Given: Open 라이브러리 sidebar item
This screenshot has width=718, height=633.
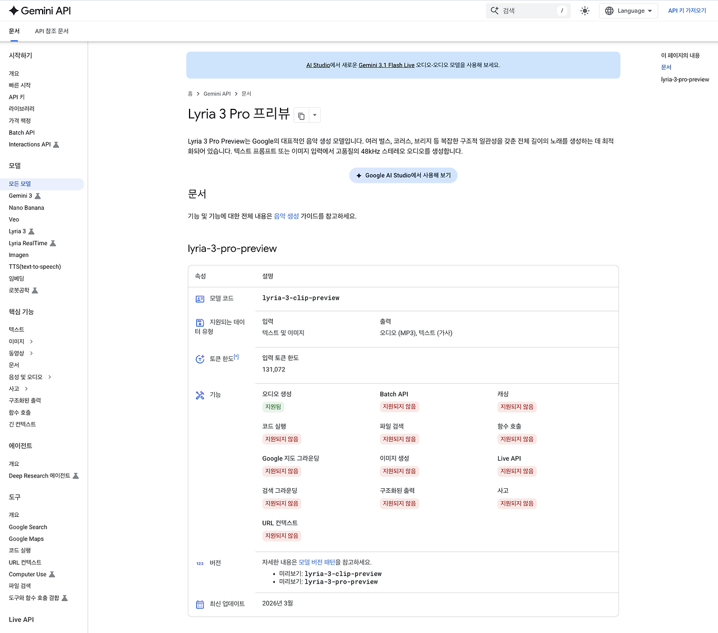Looking at the screenshot, I should click(21, 109).
